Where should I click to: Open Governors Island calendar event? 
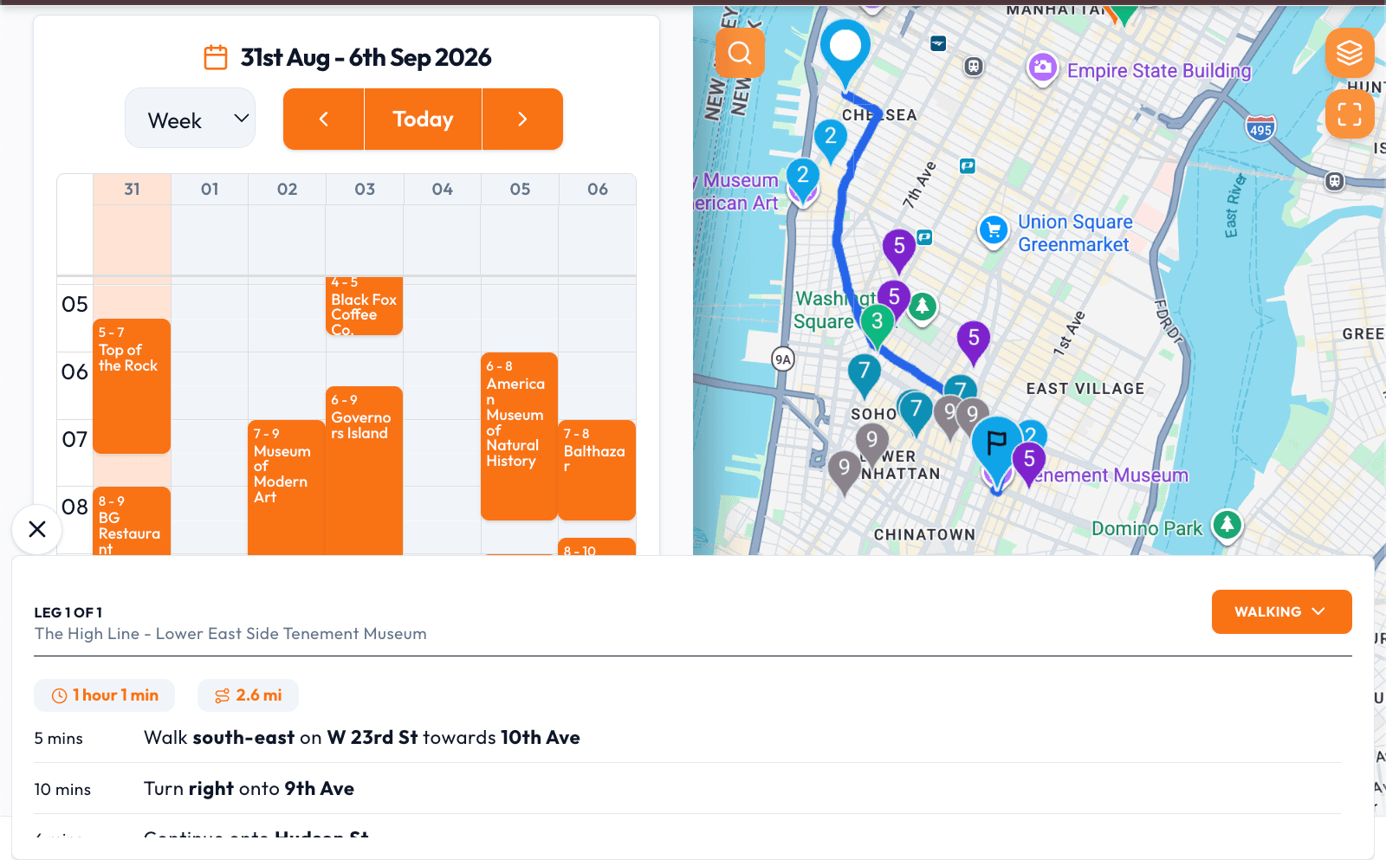[x=364, y=470]
